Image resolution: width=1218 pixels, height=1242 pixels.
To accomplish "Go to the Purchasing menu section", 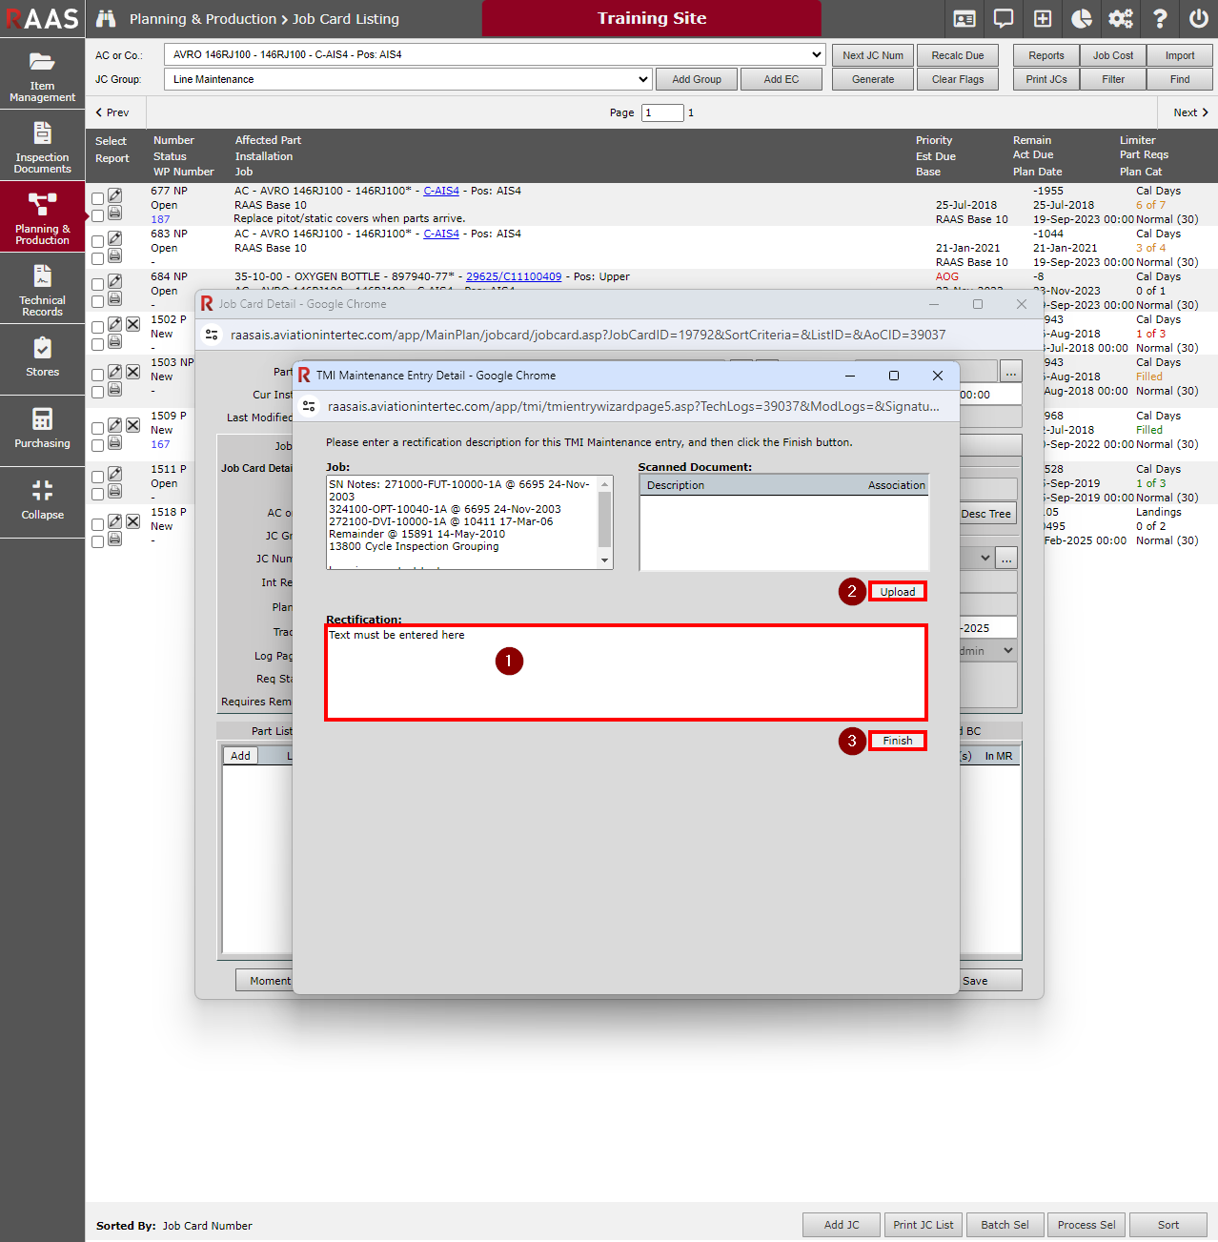I will pyautogui.click(x=42, y=429).
